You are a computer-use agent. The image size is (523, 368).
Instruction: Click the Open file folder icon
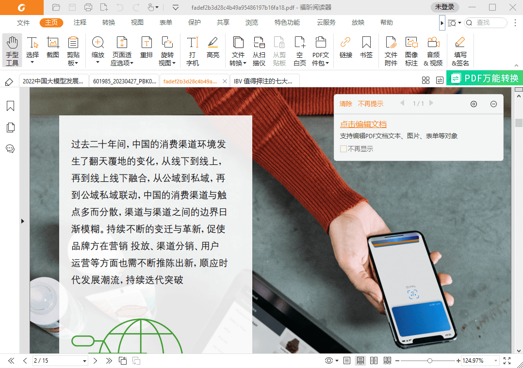pyautogui.click(x=56, y=7)
